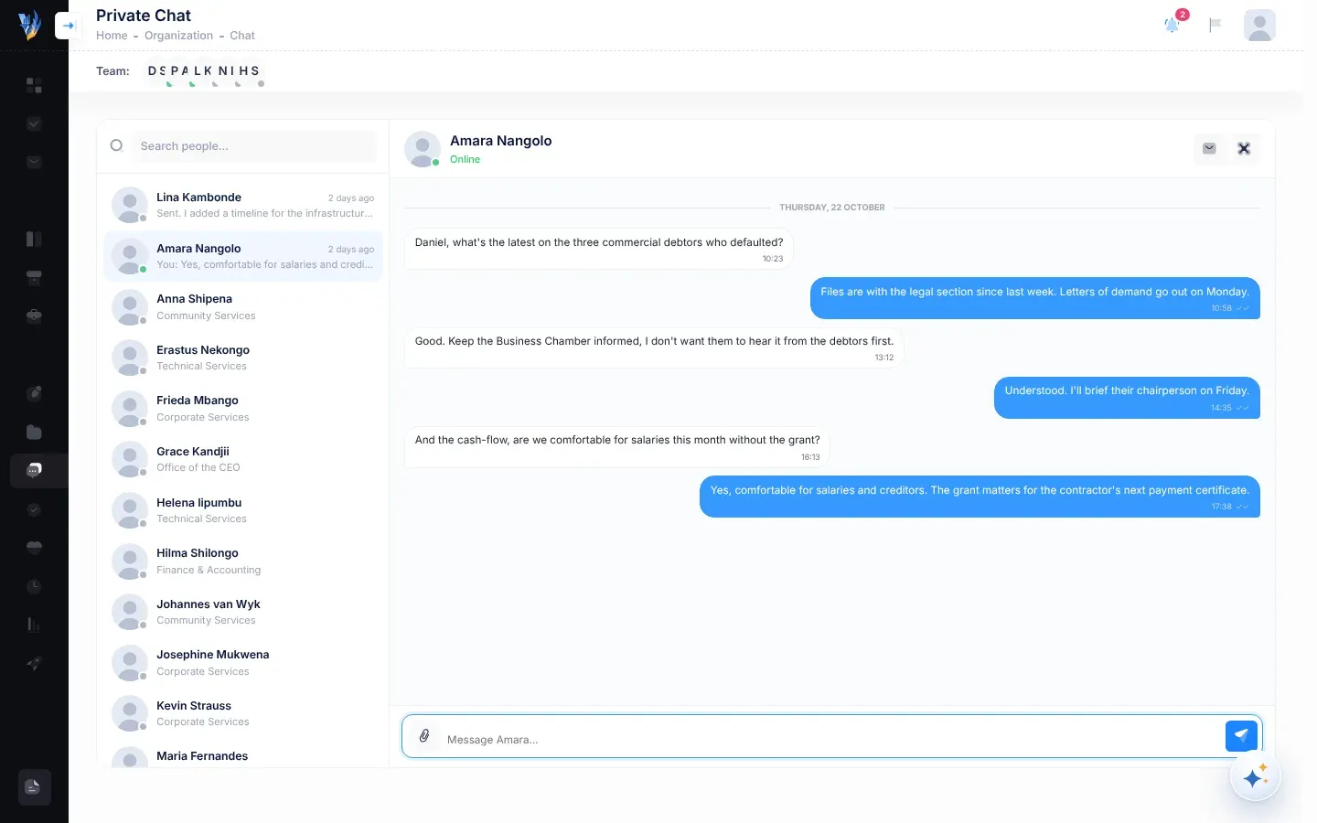Screen dimensions: 1317x823
Task: Open the archive box icon in sidebar
Action: tap(34, 277)
